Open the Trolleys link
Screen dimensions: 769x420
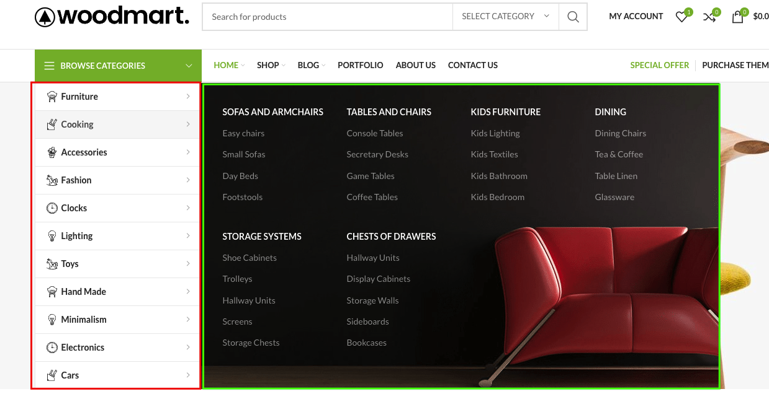click(x=237, y=279)
